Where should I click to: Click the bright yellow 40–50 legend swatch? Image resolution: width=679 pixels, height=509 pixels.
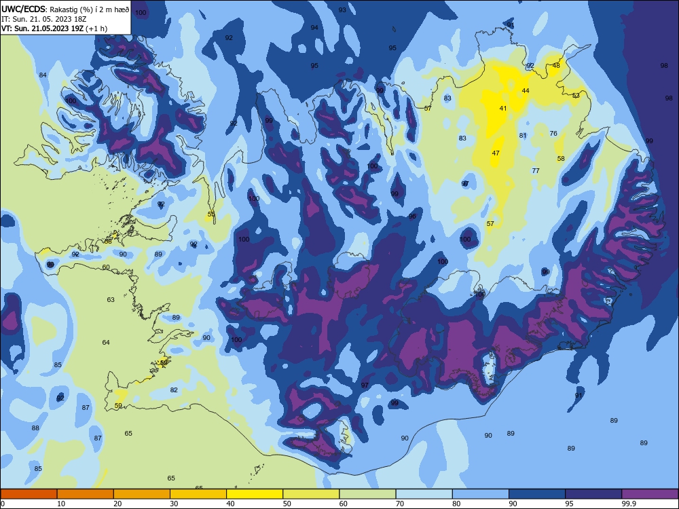255,494
